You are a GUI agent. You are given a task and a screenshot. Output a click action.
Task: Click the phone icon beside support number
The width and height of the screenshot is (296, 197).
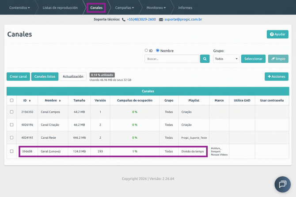pyautogui.click(x=124, y=19)
